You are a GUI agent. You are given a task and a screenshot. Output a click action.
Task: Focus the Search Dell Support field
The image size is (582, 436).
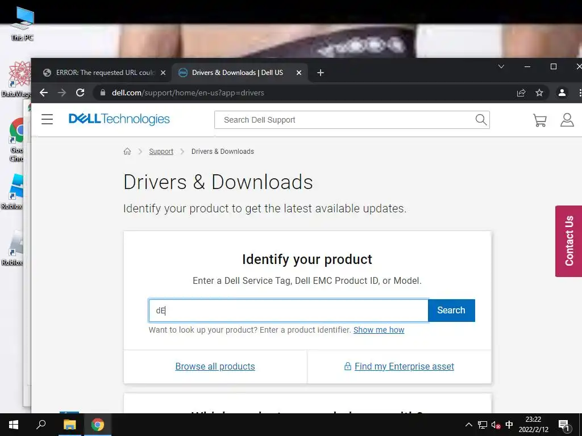345,120
